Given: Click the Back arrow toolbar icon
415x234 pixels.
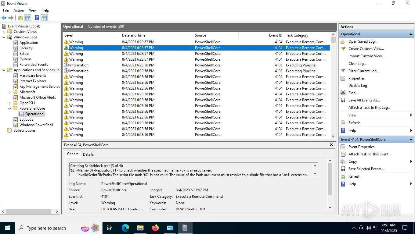Looking at the screenshot, I should (x=4, y=18).
